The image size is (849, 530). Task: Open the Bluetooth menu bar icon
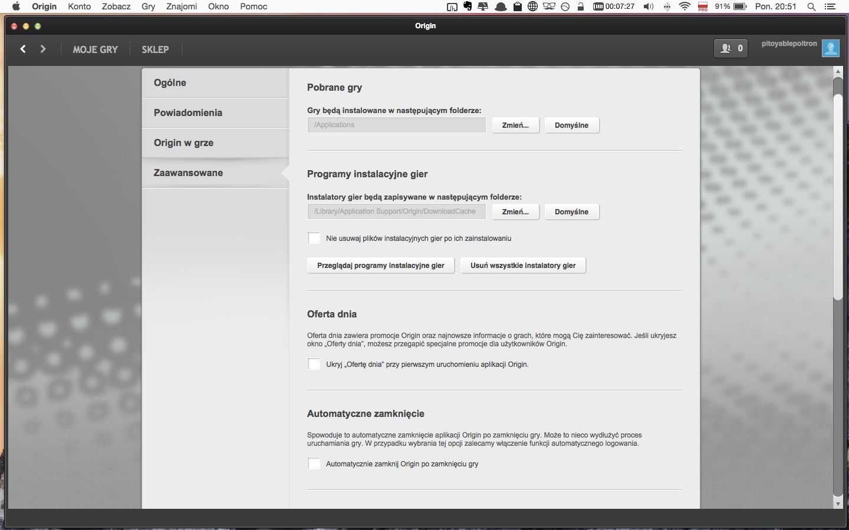667,6
